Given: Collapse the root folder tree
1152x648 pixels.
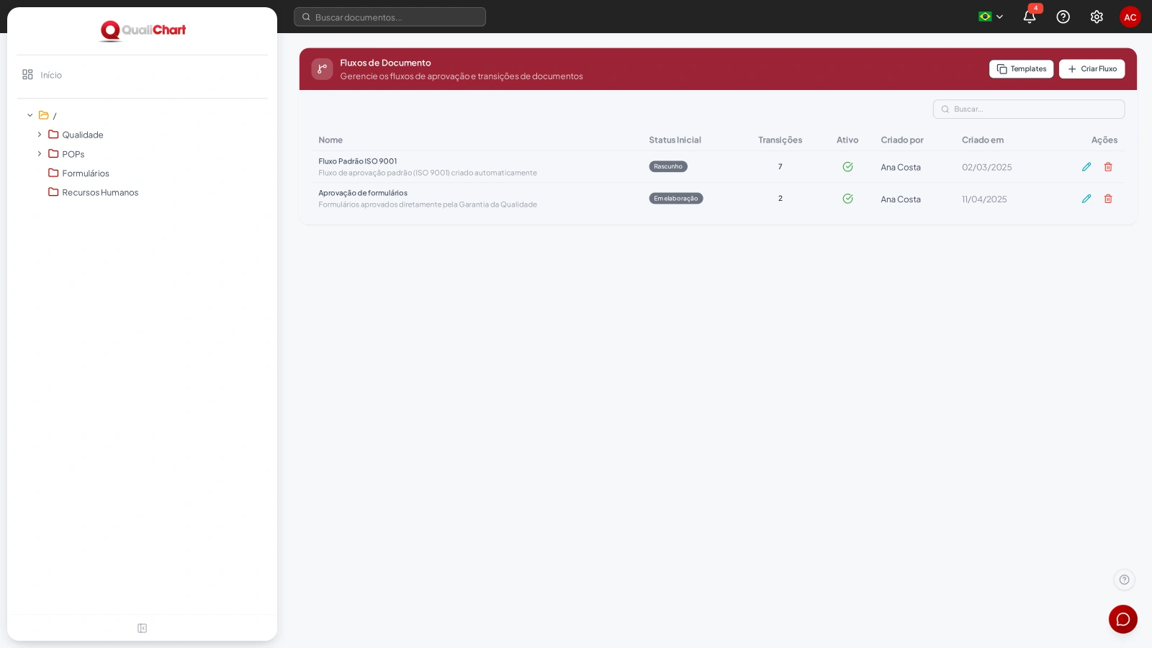Looking at the screenshot, I should click(30, 115).
